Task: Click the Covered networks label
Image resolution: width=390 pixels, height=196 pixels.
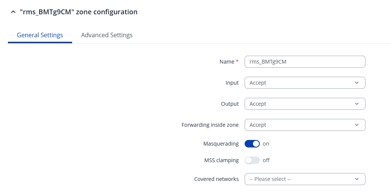Action: [x=216, y=179]
